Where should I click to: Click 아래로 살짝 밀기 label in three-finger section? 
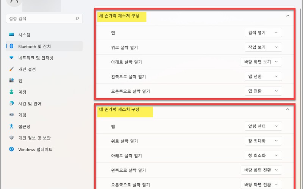pos(127,62)
